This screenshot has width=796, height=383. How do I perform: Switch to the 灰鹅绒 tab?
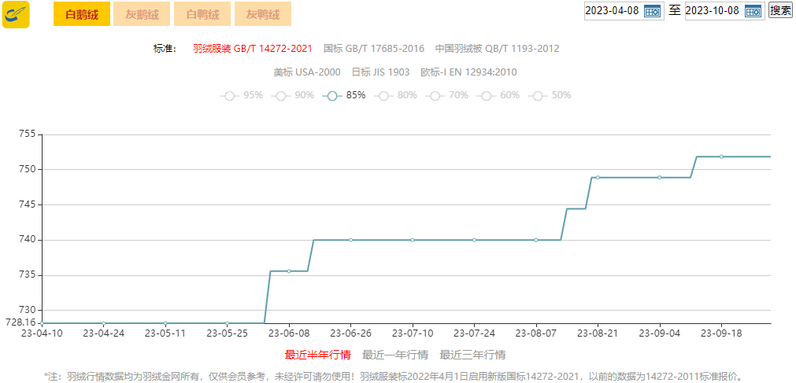click(142, 14)
